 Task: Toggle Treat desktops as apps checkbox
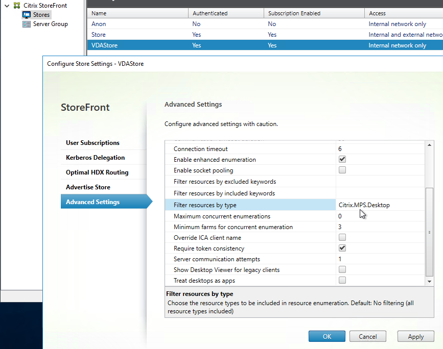point(342,280)
